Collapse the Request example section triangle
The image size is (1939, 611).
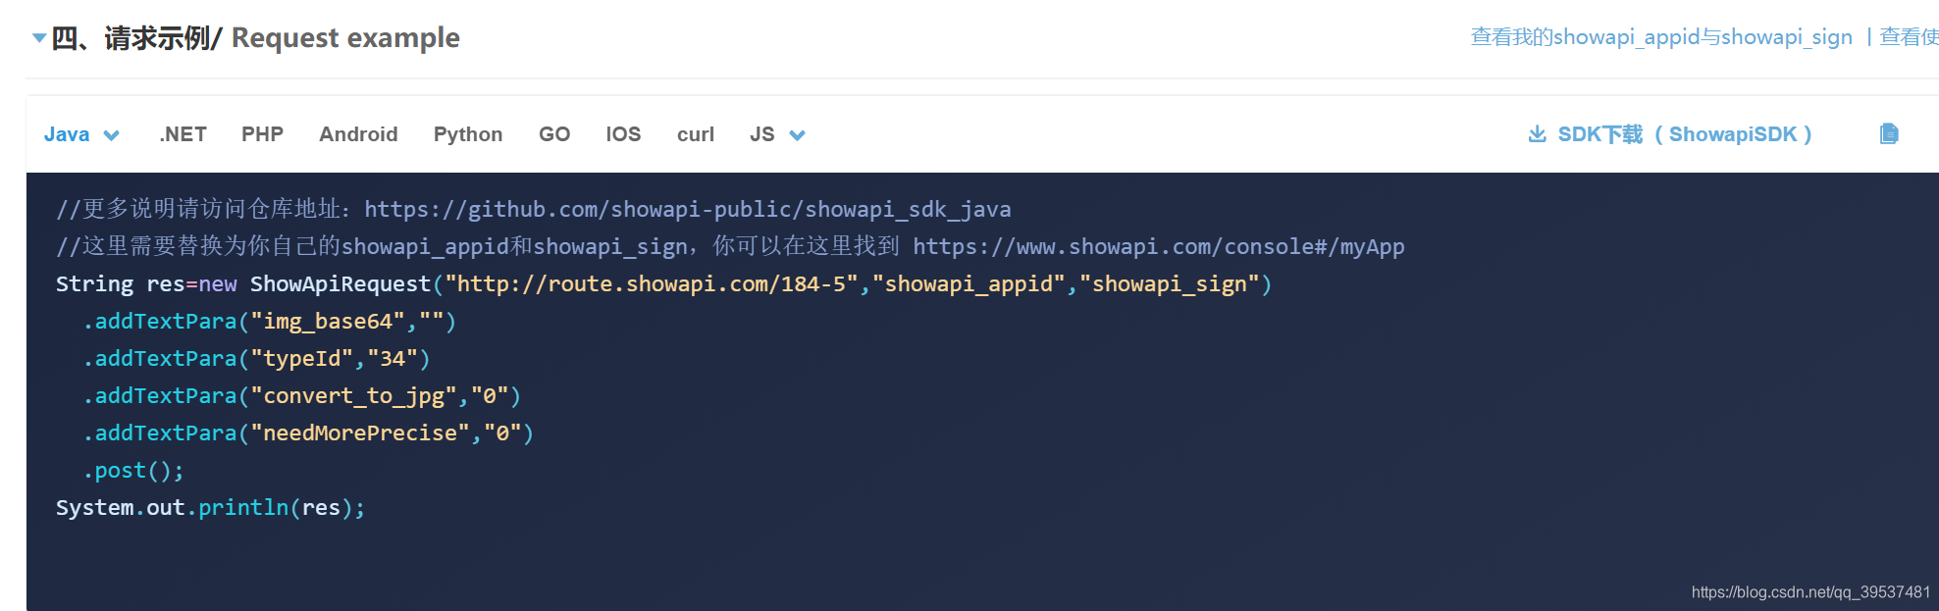point(39,38)
